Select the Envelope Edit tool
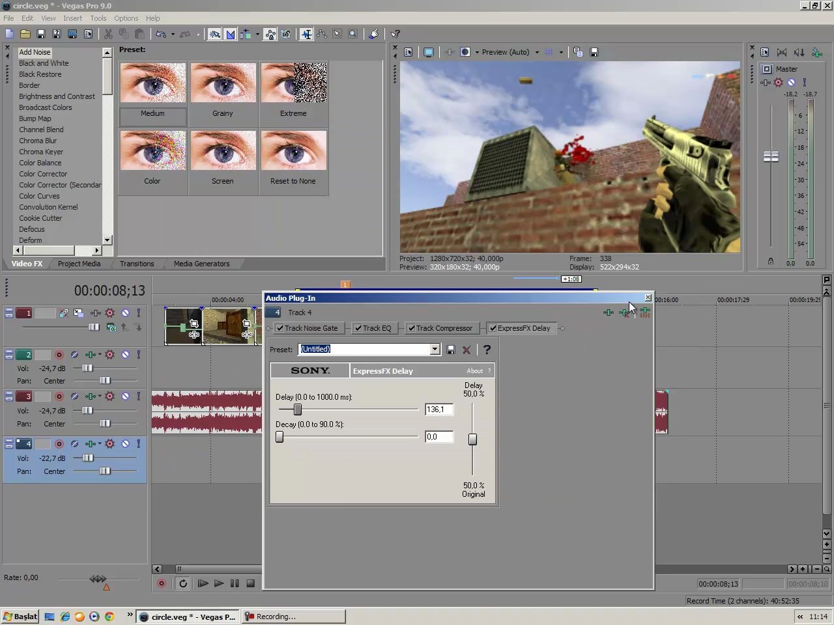Viewport: 834px width, 625px height. pyautogui.click(x=322, y=34)
